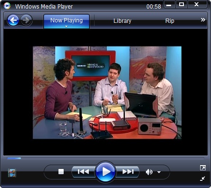Image resolution: width=211 pixels, height=188 pixels.
Task: Maximize the Windows Media Player window
Action: click(x=182, y=4)
